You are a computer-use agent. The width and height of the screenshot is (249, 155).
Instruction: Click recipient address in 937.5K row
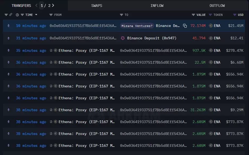tap(153, 50)
